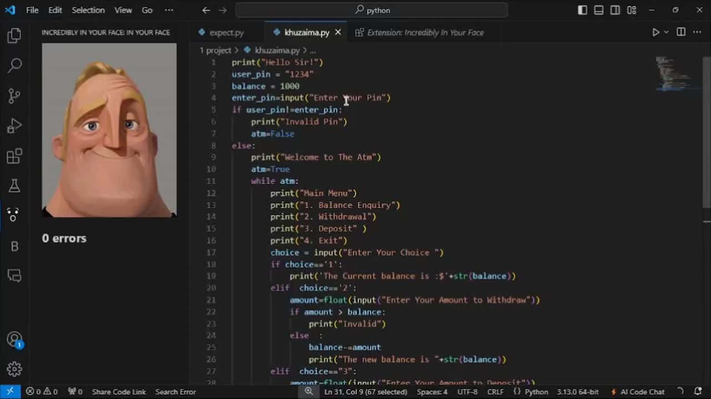Open the Selection menu
Image resolution: width=711 pixels, height=399 pixels.
(88, 10)
